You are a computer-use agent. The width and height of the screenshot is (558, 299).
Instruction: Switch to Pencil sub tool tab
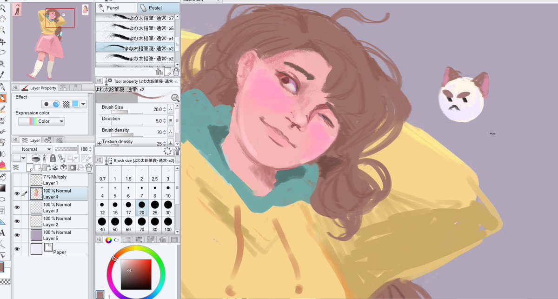116,8
